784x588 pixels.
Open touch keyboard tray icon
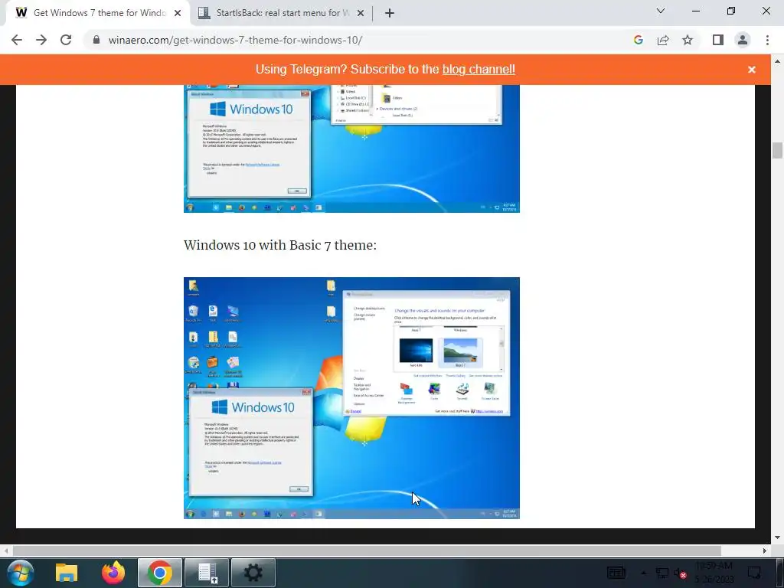coord(616,573)
